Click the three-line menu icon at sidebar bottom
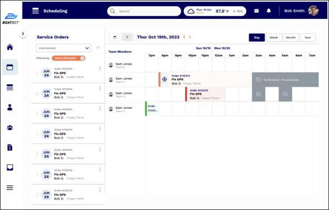This screenshot has width=329, height=210. [x=10, y=187]
